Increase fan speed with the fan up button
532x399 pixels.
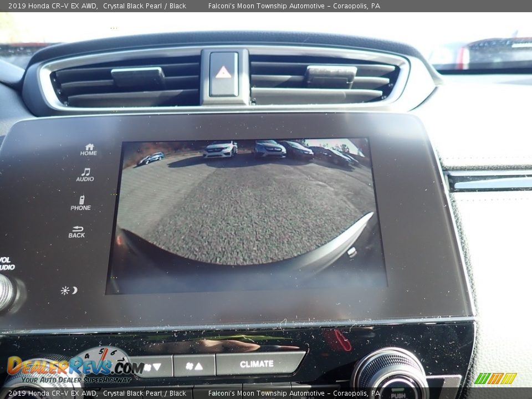click(x=194, y=366)
